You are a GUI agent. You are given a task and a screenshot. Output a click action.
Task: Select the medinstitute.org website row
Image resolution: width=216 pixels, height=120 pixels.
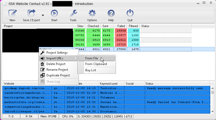(x=106, y=102)
